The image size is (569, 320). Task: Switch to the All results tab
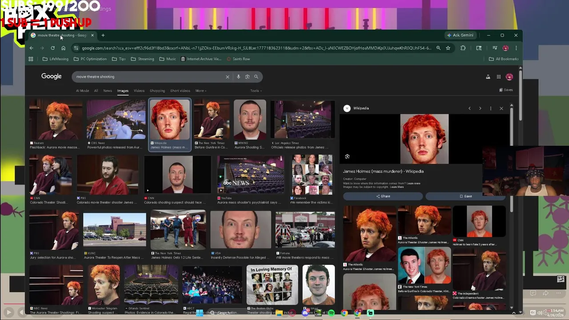96,91
